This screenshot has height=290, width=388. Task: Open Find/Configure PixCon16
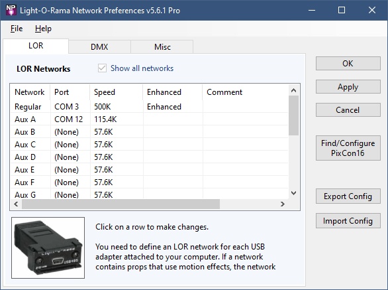pos(348,148)
